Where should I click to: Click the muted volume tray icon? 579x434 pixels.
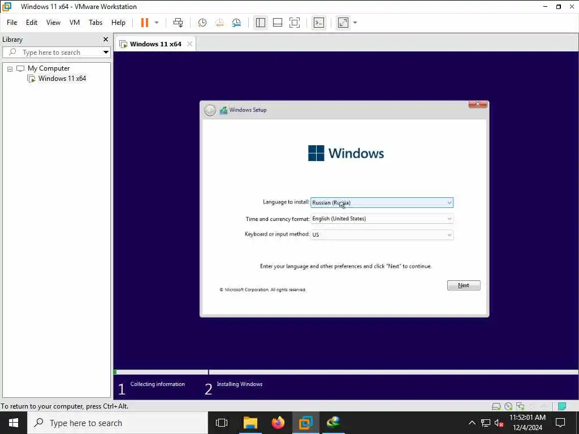[499, 423]
